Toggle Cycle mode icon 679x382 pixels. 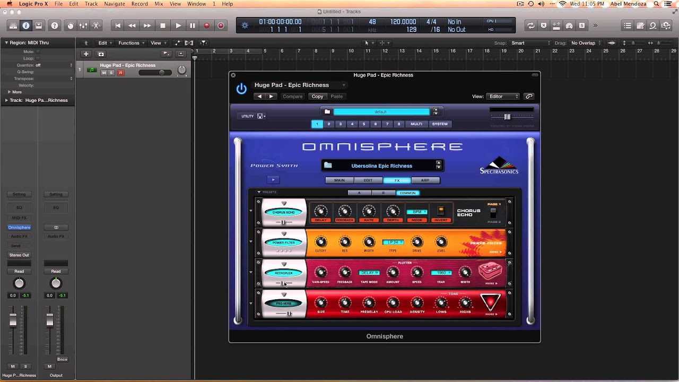[x=531, y=25]
